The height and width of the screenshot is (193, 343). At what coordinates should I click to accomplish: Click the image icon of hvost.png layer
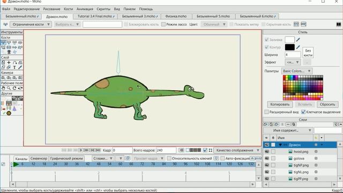pyautogui.click(x=290, y=151)
